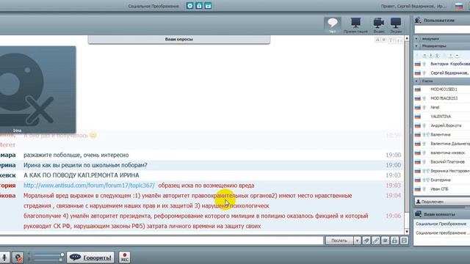
Task: Click microphone icon next to Ninel
Action: point(424,107)
